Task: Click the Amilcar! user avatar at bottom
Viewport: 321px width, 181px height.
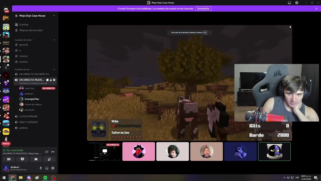Action: [x=6, y=168]
